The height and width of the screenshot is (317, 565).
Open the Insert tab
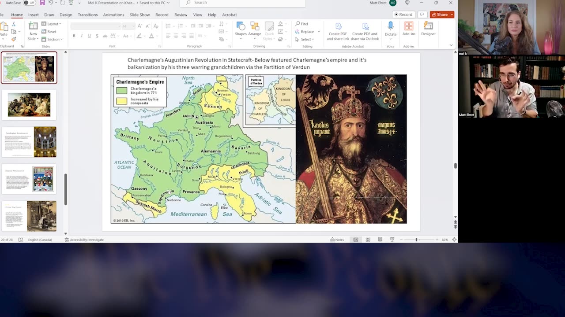pyautogui.click(x=33, y=15)
